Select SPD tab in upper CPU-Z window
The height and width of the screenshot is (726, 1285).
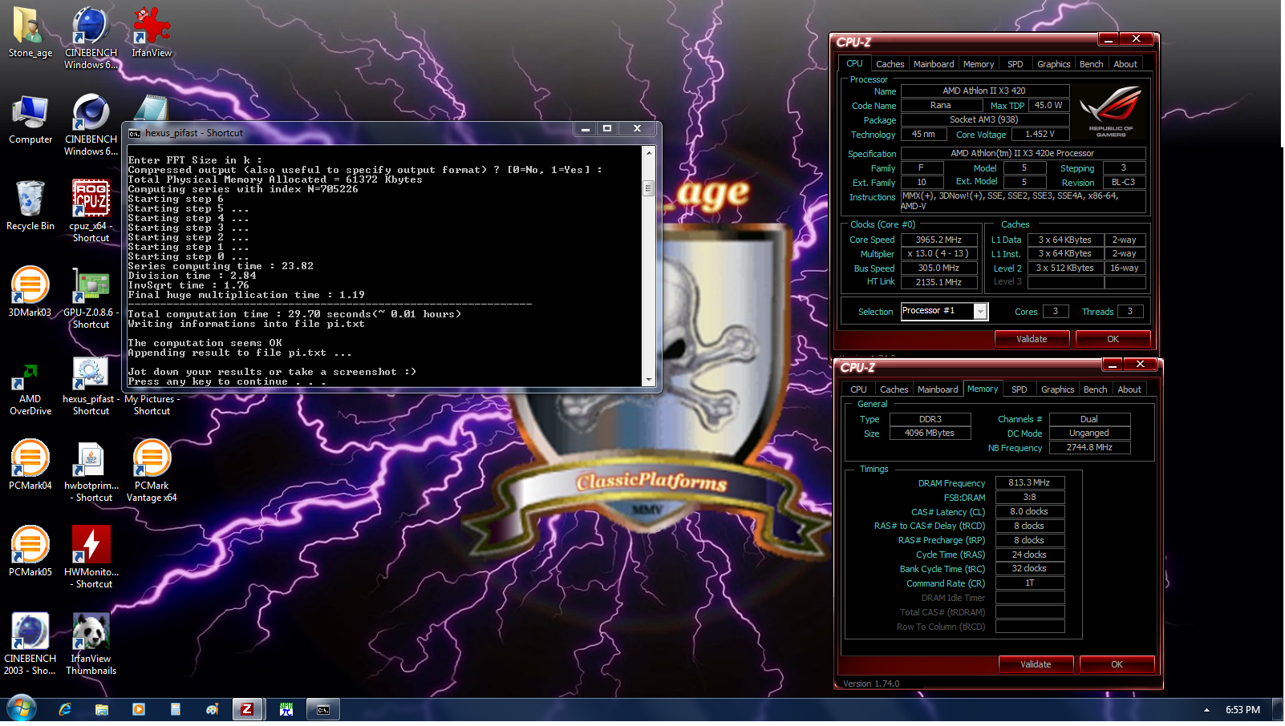(x=1015, y=64)
